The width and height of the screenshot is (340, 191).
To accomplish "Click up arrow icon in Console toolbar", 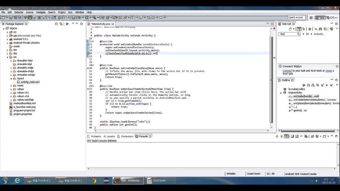I will pyautogui.click(x=282, y=136).
